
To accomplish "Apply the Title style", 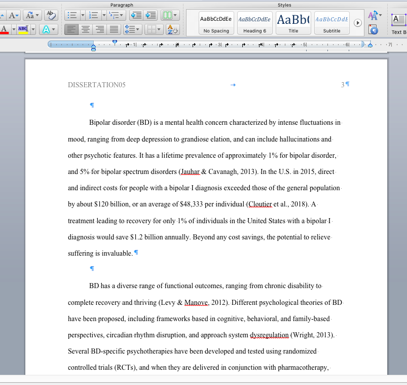I will point(293,23).
